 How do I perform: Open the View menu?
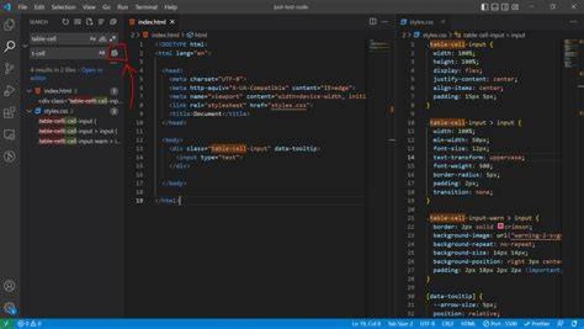pyautogui.click(x=88, y=6)
